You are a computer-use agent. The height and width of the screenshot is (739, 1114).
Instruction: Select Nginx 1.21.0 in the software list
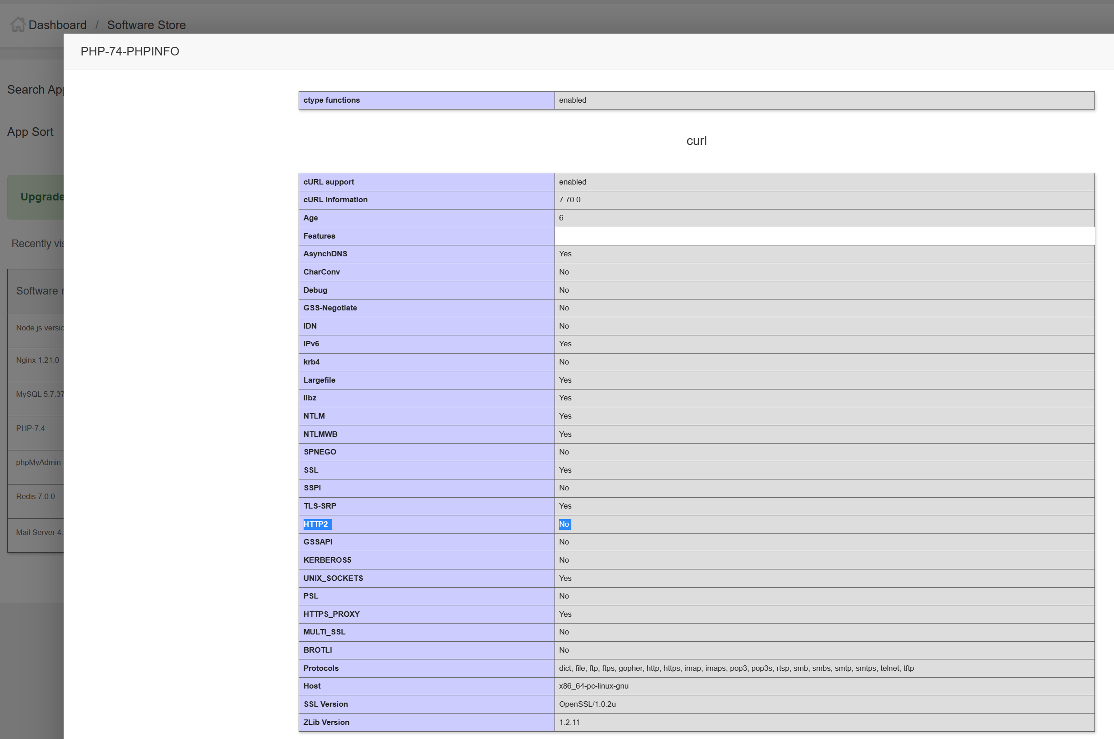point(37,360)
